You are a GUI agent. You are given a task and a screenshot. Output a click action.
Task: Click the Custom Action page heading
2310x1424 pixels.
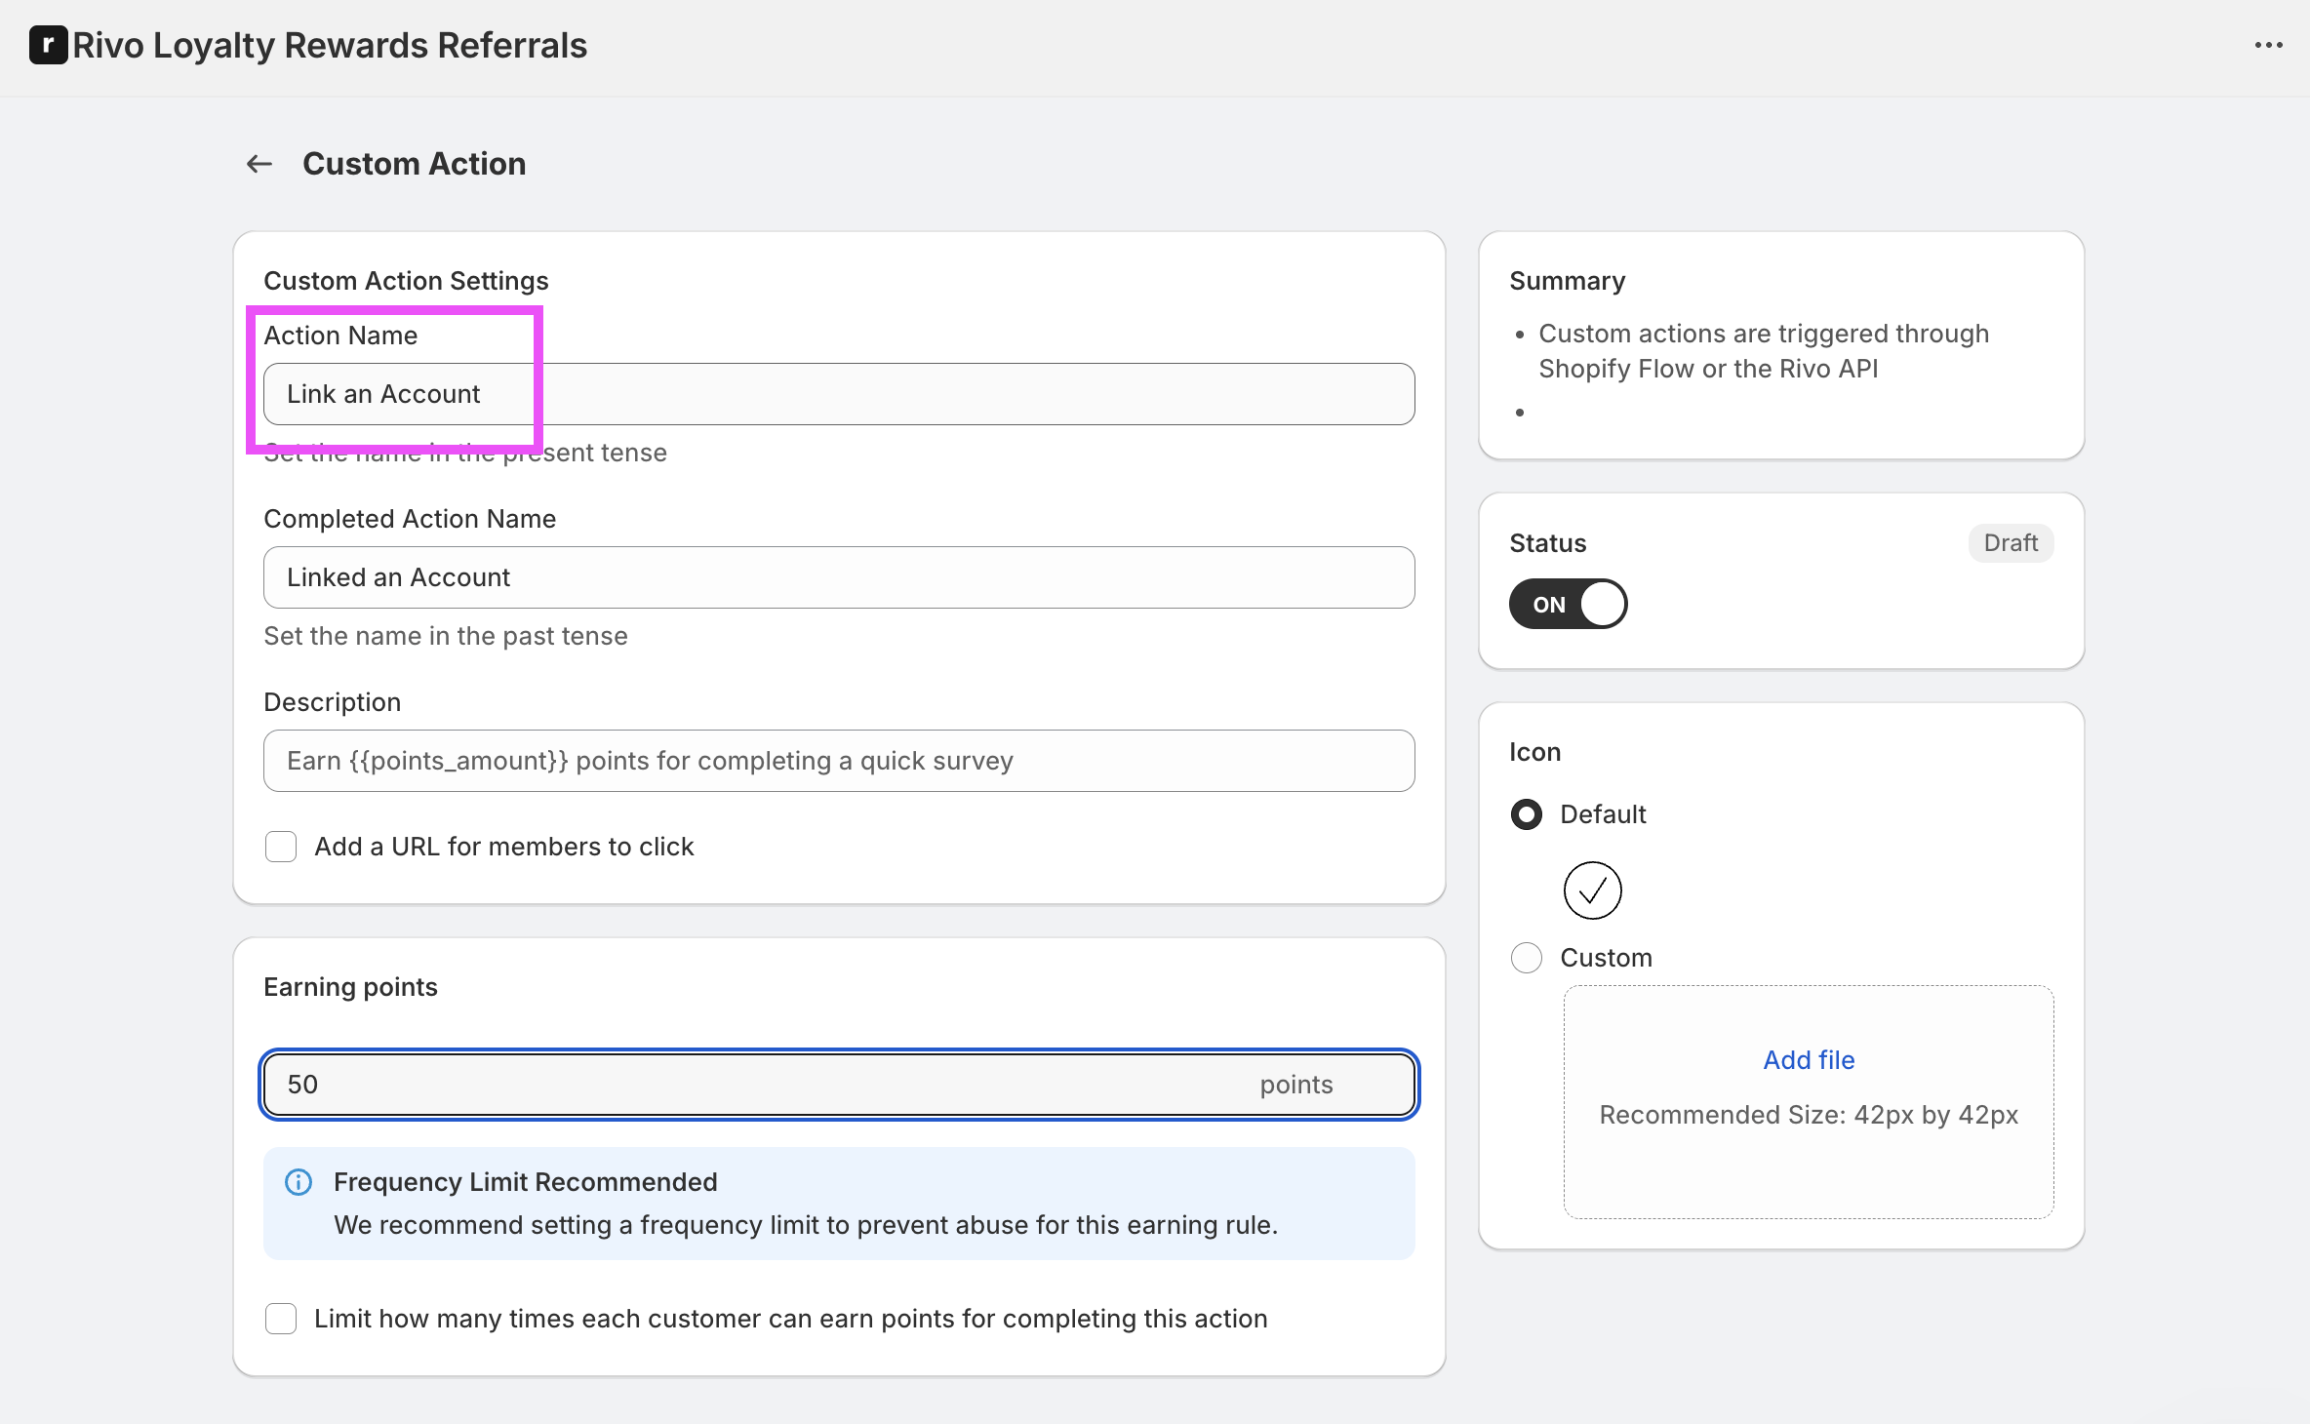pyautogui.click(x=414, y=164)
